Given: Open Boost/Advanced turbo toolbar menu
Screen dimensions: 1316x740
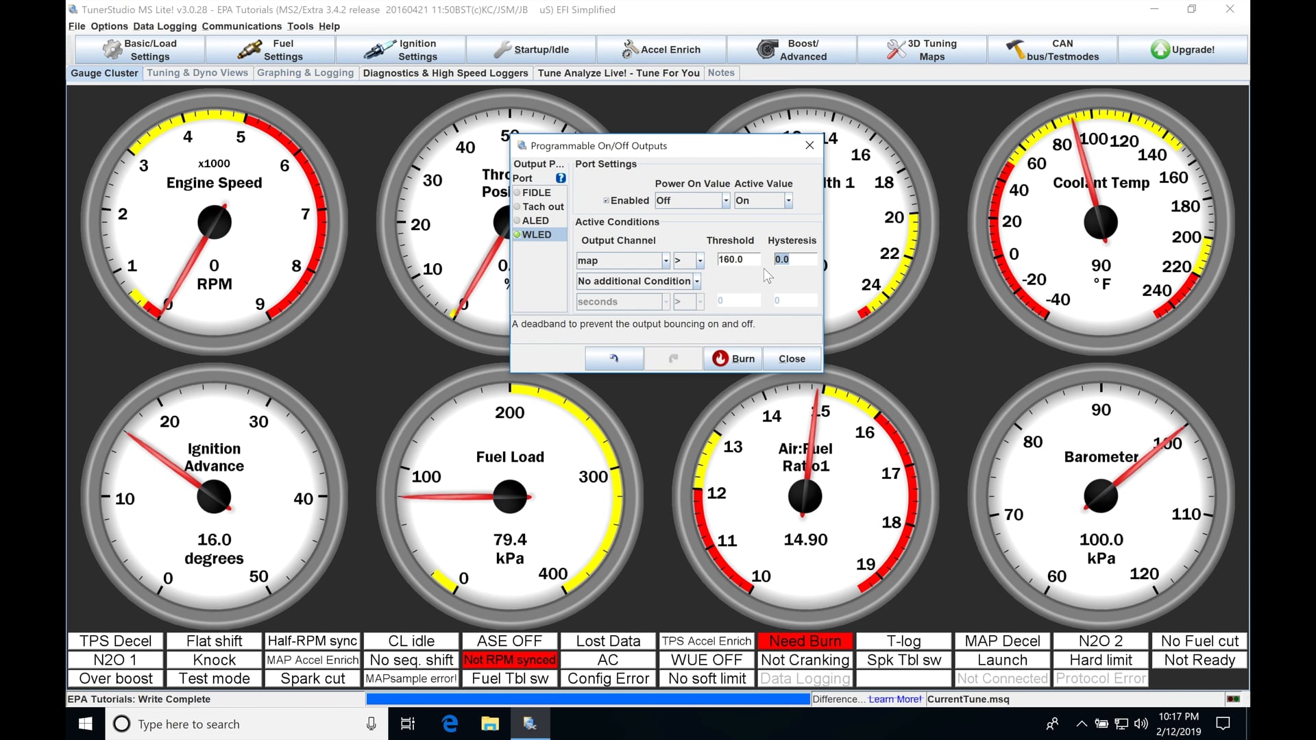Looking at the screenshot, I should click(792, 50).
